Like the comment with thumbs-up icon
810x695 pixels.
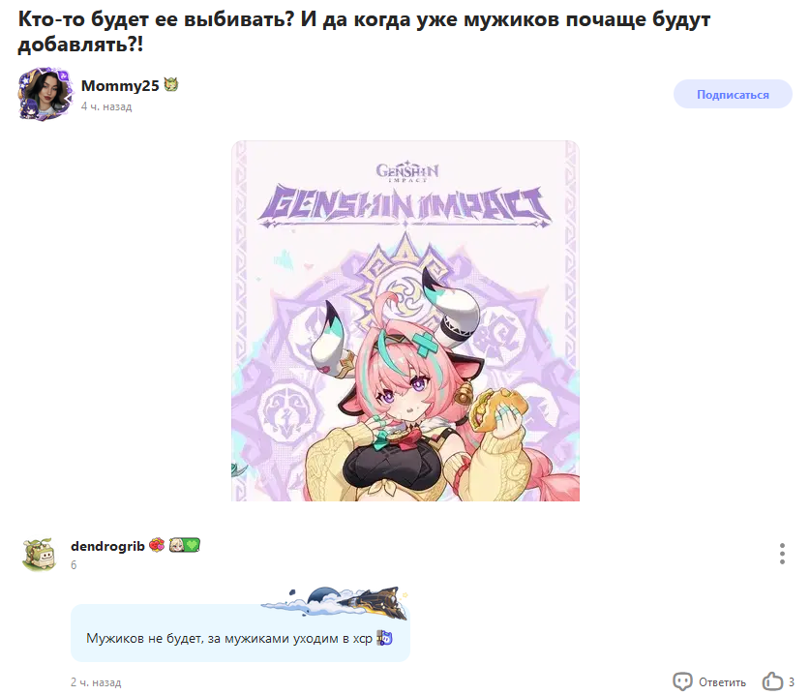pyautogui.click(x=772, y=681)
